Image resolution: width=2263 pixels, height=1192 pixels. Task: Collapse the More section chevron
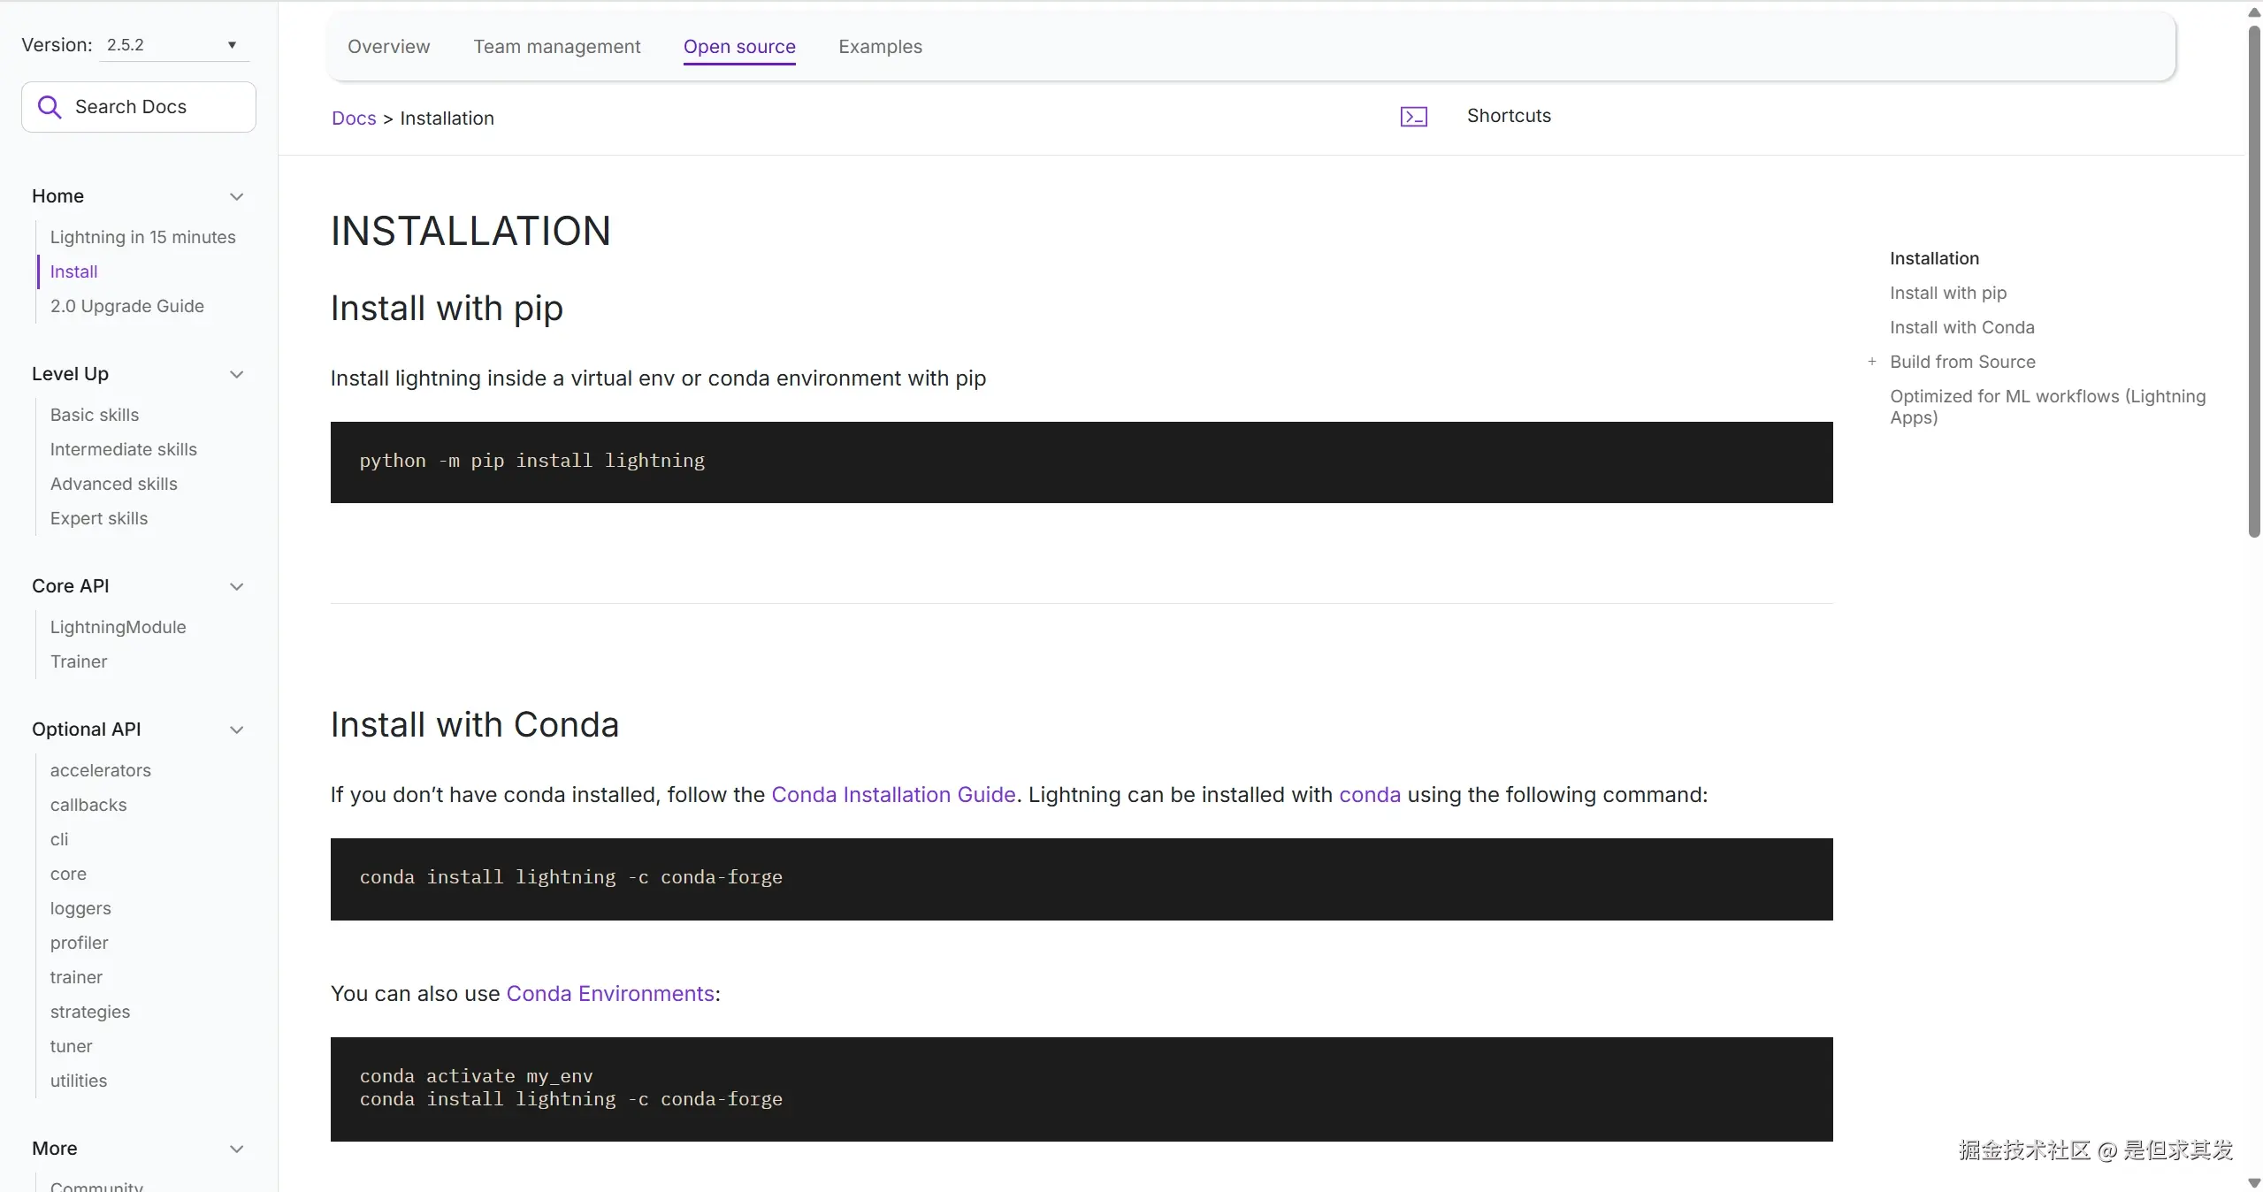pyautogui.click(x=236, y=1149)
